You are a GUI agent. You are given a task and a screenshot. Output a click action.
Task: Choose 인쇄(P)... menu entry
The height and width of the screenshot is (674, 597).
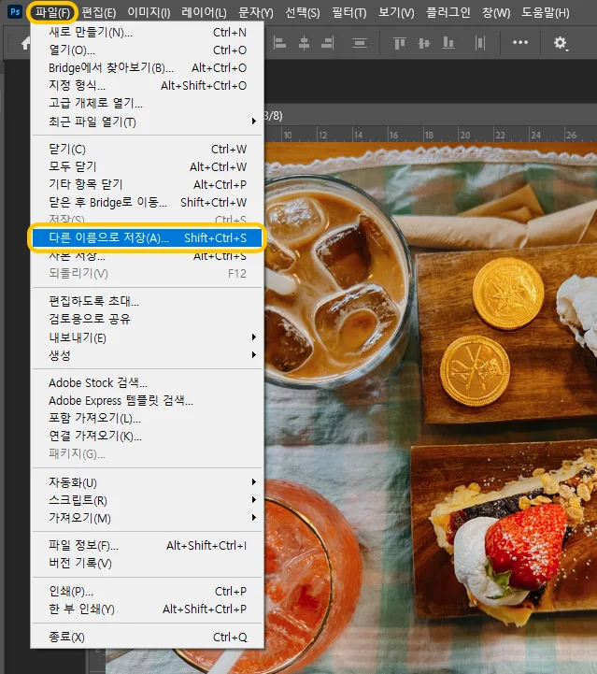148,592
